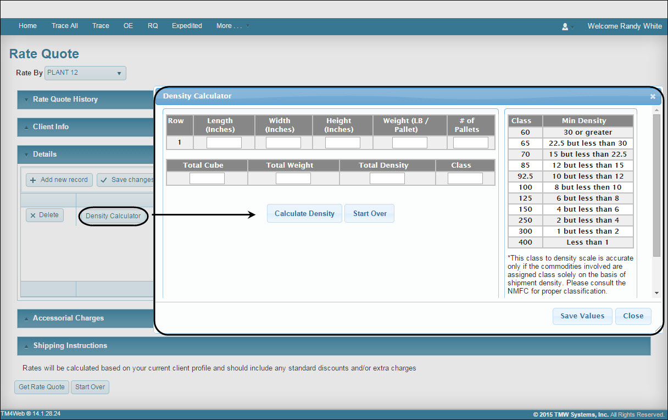Select the '4 but less than 6' cell
The width and height of the screenshot is (668, 420).
coord(588,209)
